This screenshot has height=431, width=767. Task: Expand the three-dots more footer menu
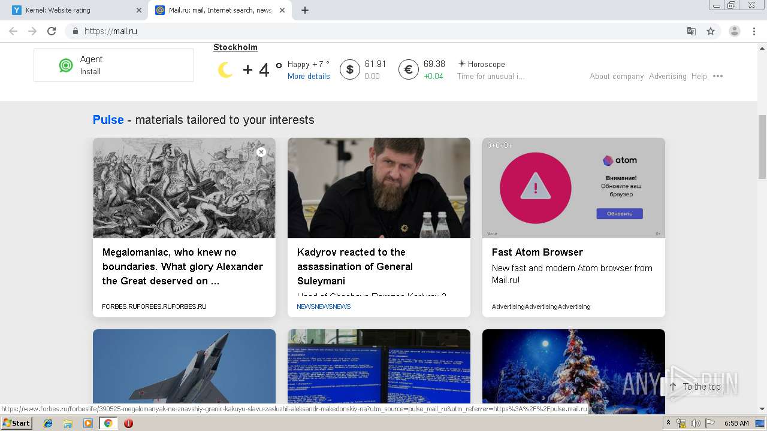[718, 76]
